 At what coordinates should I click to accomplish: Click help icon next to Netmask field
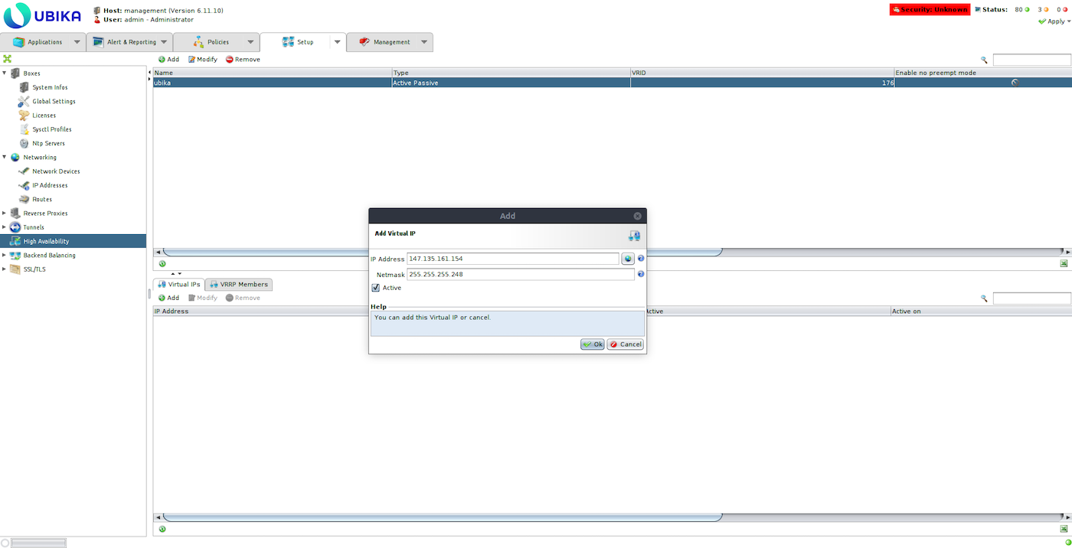click(641, 274)
